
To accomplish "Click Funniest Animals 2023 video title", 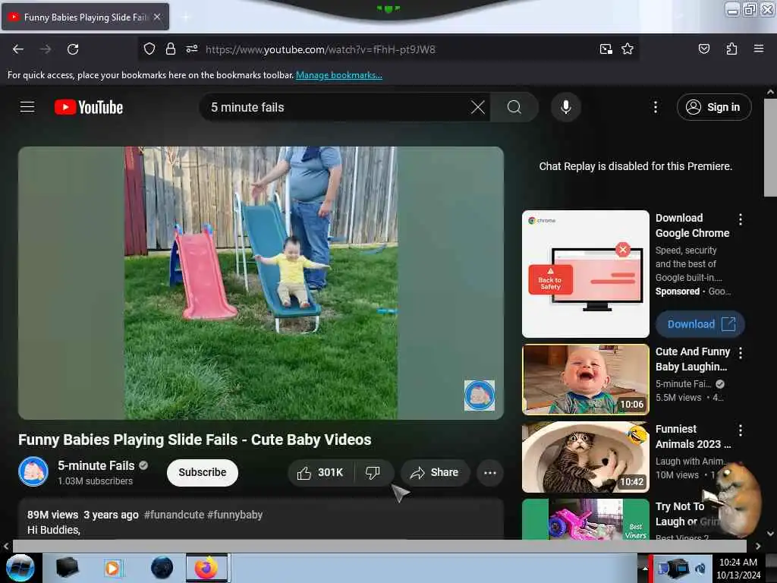I will point(693,436).
